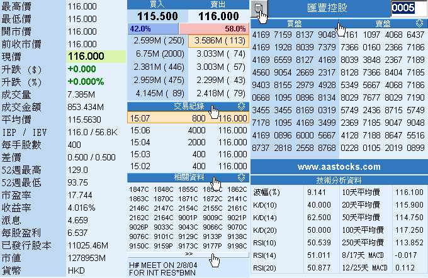Open related warrant 2155C

pyautogui.click(x=212, y=208)
